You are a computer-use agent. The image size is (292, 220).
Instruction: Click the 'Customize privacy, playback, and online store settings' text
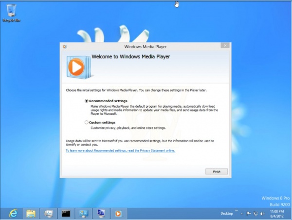coord(128,128)
